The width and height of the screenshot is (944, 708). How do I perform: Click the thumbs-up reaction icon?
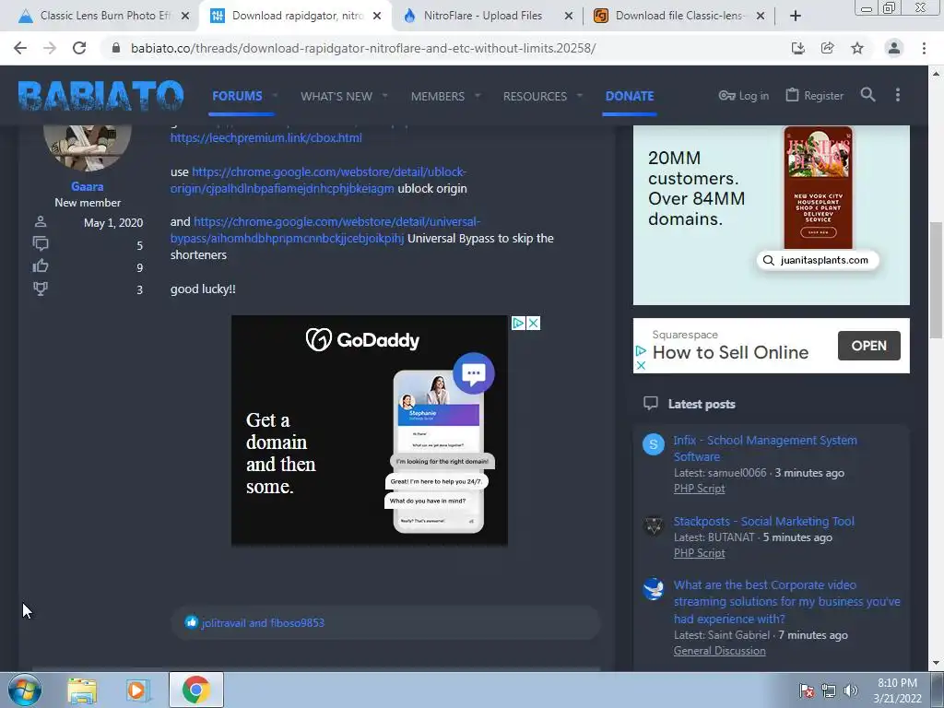[191, 622]
